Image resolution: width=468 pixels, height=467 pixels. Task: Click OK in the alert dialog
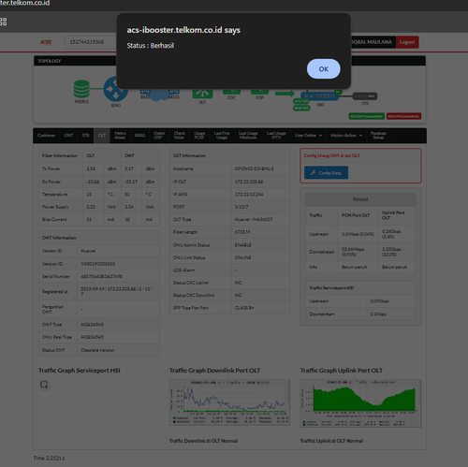click(323, 69)
